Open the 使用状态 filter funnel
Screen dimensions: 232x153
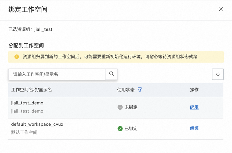[140, 90]
